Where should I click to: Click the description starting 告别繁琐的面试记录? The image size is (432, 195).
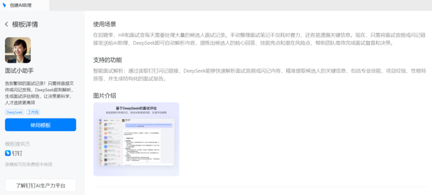pyautogui.click(x=39, y=93)
